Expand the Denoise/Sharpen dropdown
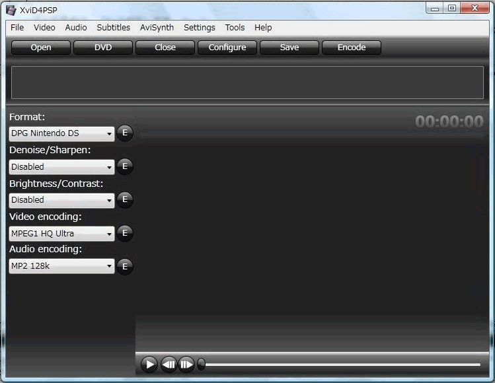Screen dimensions: 495x383 62,167
